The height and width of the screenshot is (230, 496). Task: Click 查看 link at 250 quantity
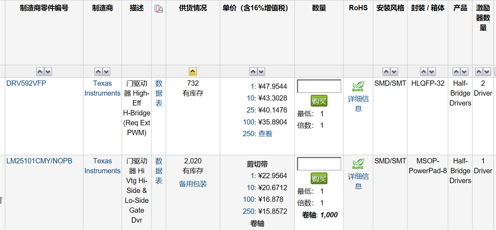tap(265, 134)
